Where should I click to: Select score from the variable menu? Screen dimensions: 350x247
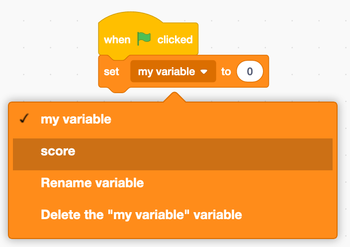pos(173,154)
